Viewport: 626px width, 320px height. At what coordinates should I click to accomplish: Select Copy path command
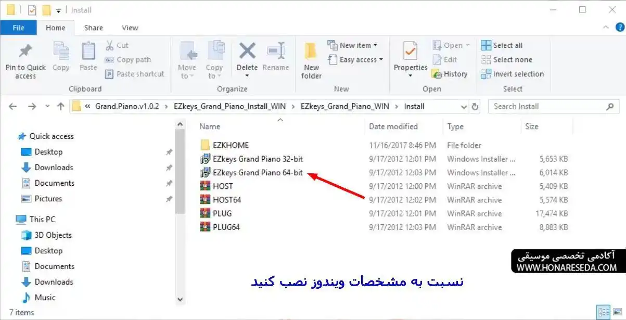(128, 60)
